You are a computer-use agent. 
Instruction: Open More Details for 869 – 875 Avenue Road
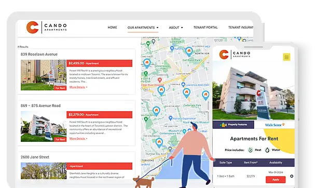click(x=78, y=139)
